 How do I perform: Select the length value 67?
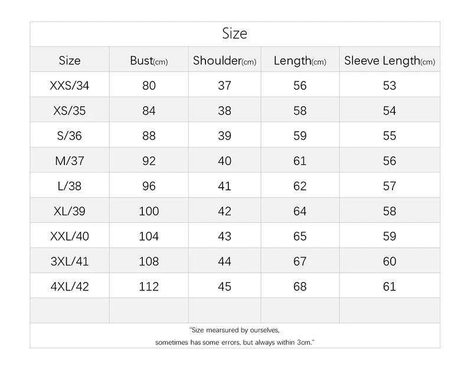click(x=300, y=261)
